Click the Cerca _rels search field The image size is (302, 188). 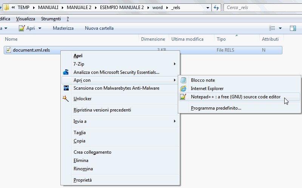(x=260, y=8)
